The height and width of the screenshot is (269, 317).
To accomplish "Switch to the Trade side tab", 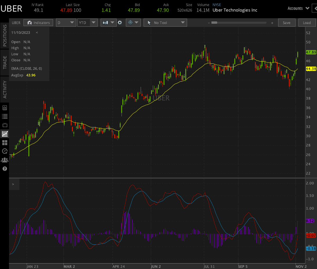I will (x=5, y=62).
